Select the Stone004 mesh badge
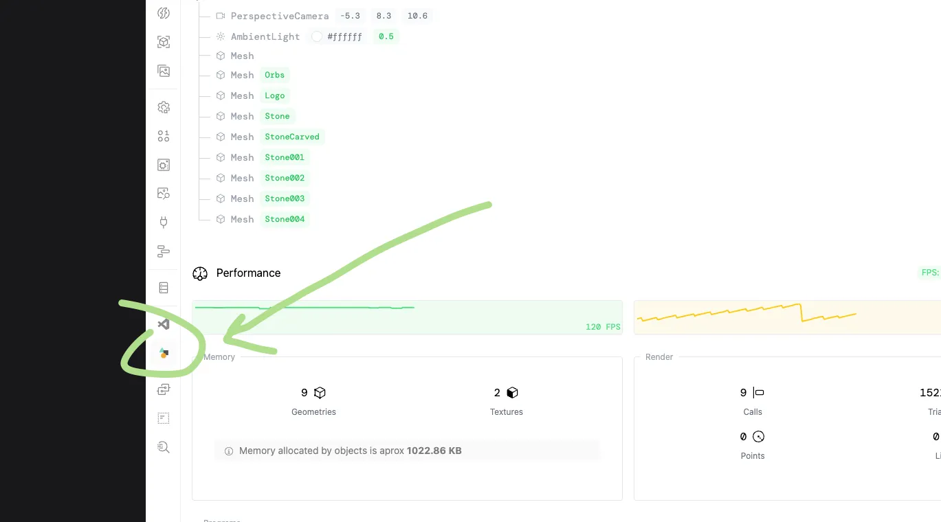This screenshot has height=522, width=941. click(285, 219)
